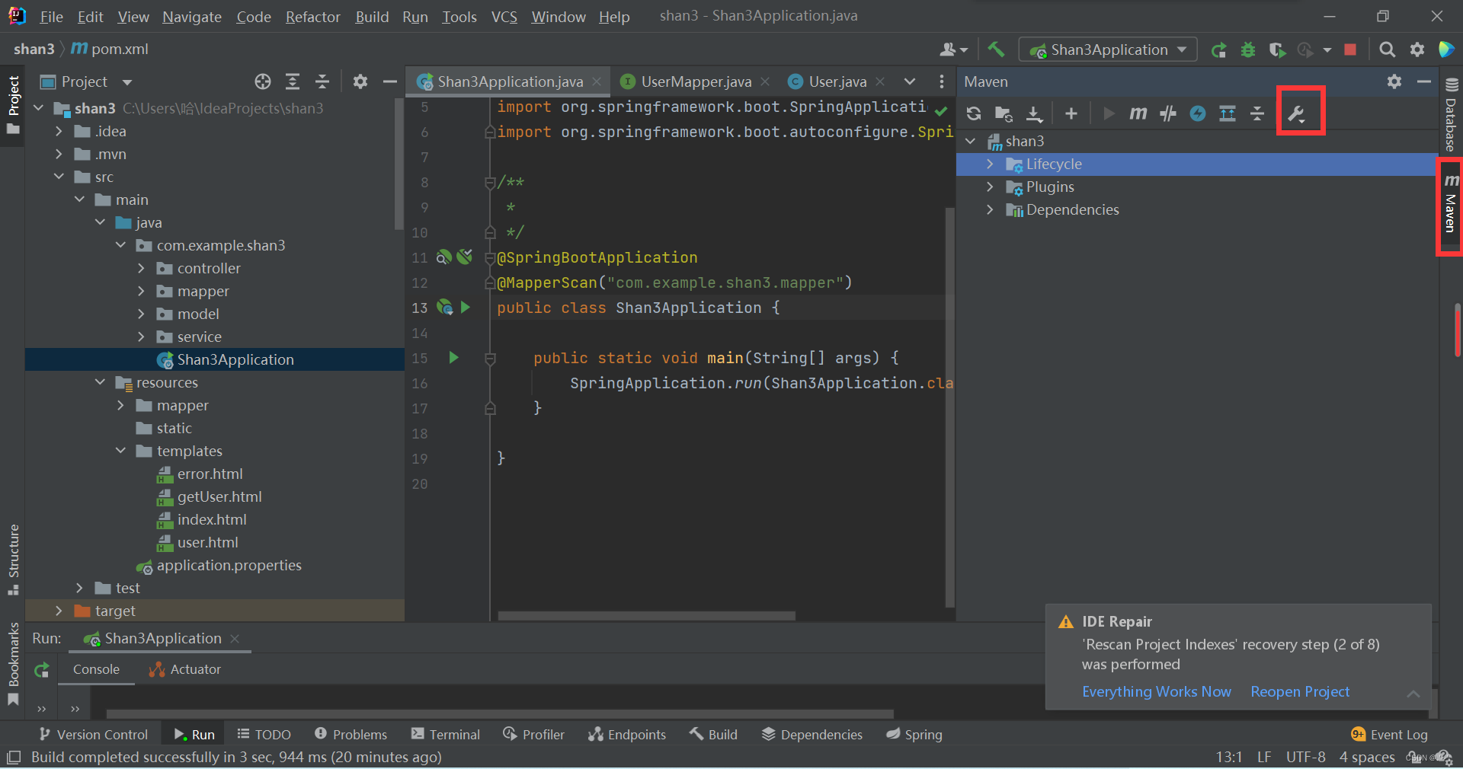Toggle the Bookmarks tool window button

click(x=13, y=664)
